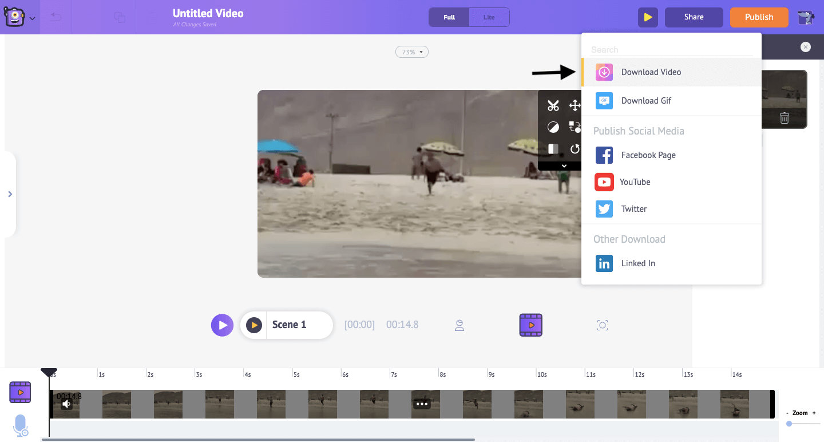Switch the editor to Full mode

(x=449, y=17)
